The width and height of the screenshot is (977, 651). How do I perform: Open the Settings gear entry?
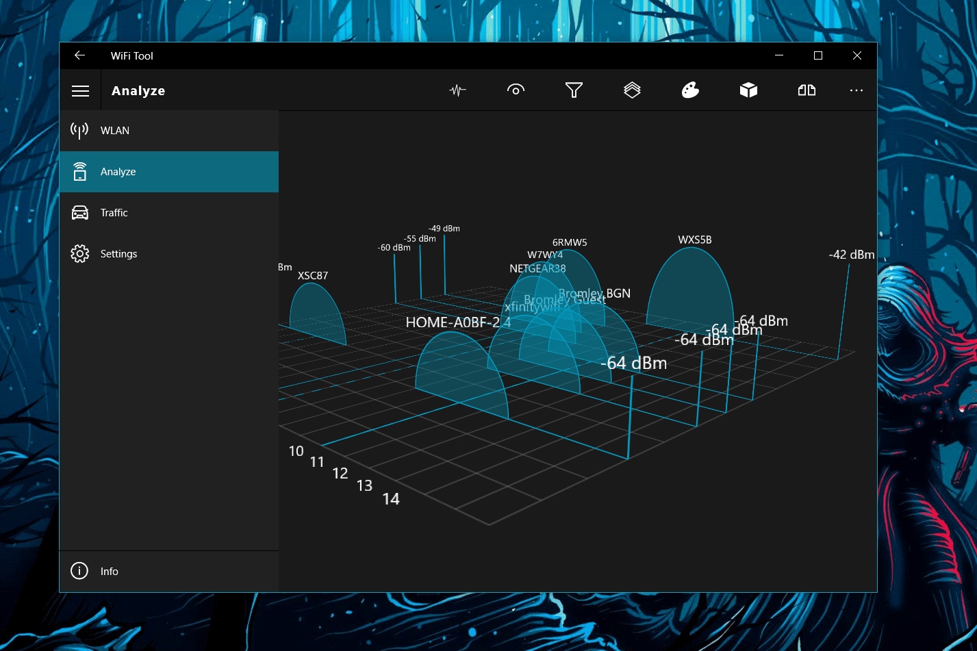click(169, 254)
